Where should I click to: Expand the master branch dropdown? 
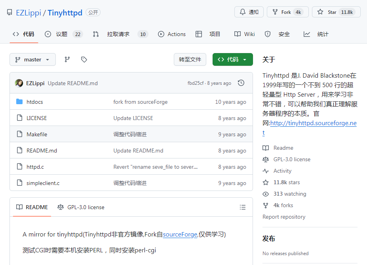(32, 59)
